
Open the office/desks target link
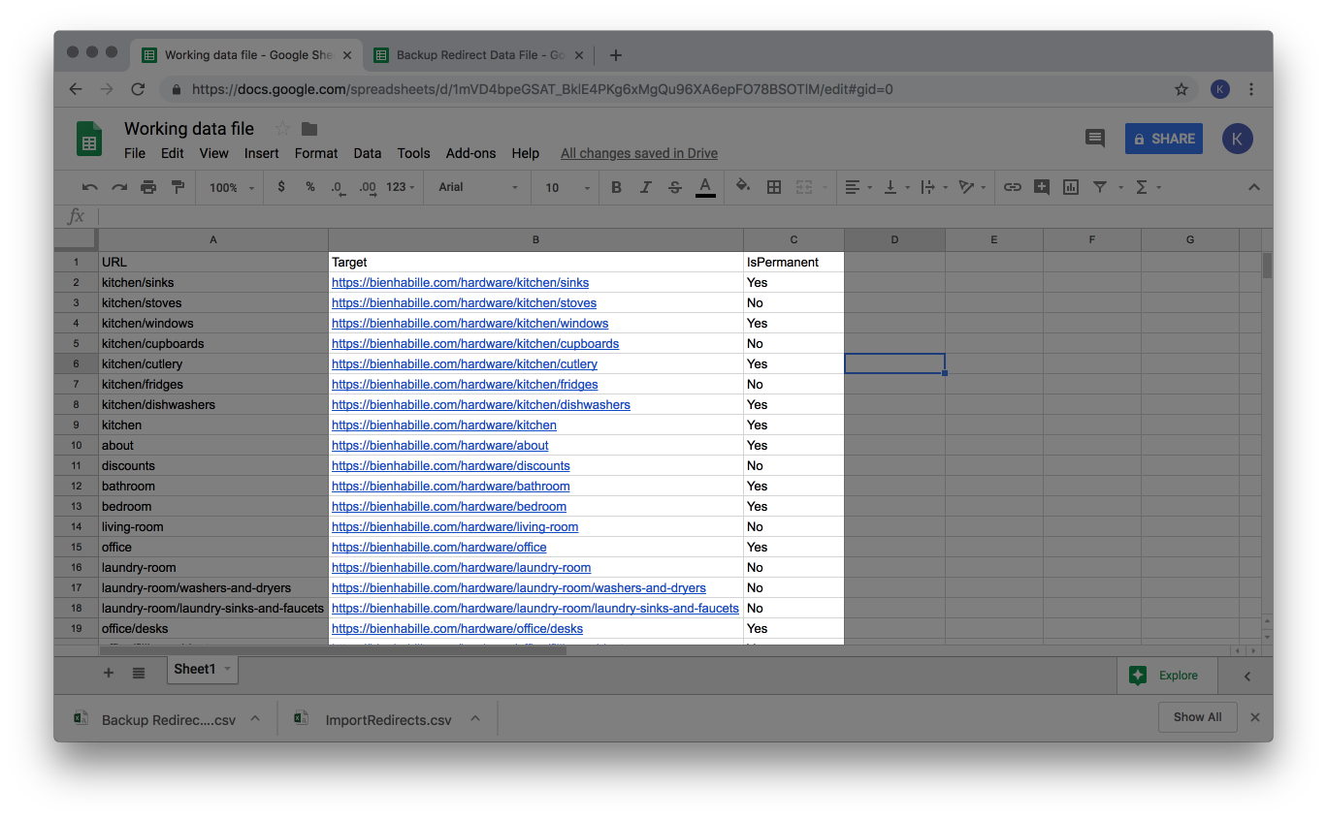click(457, 629)
